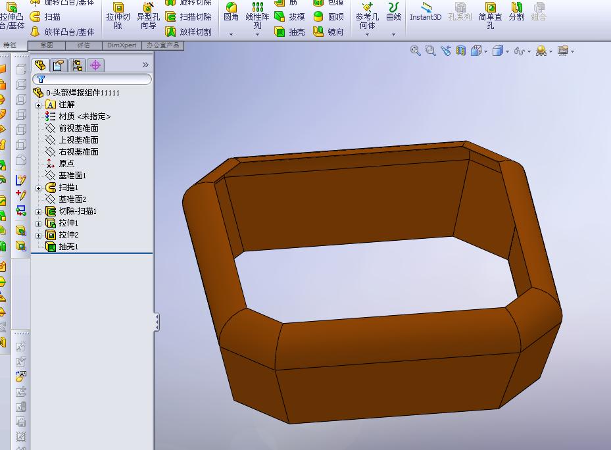Open the ConfigurationManager tab
This screenshot has width=611, height=450.
[x=77, y=65]
